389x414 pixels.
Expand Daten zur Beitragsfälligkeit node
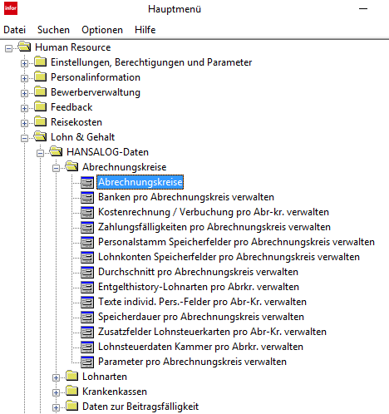[x=57, y=407]
